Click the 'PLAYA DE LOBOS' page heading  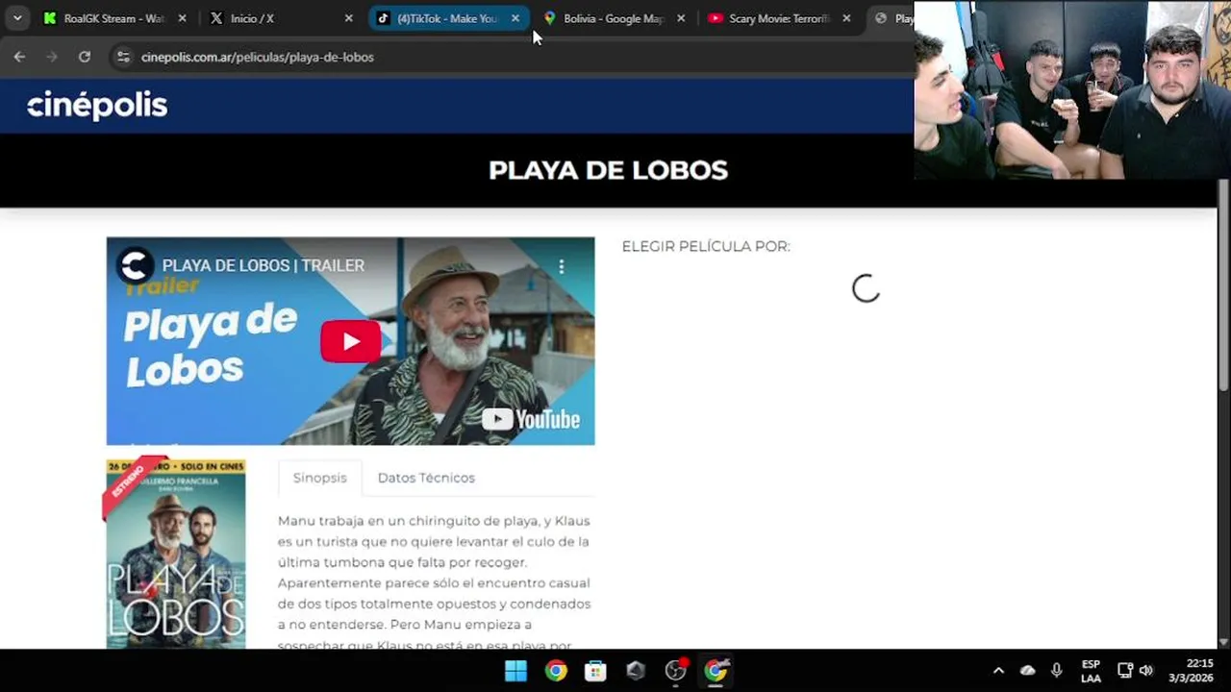(x=608, y=170)
